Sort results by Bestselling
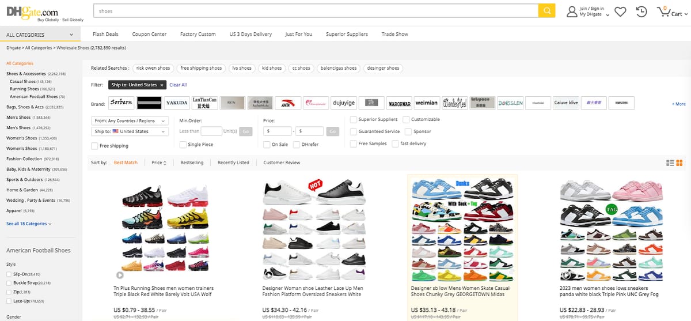 pyautogui.click(x=192, y=163)
